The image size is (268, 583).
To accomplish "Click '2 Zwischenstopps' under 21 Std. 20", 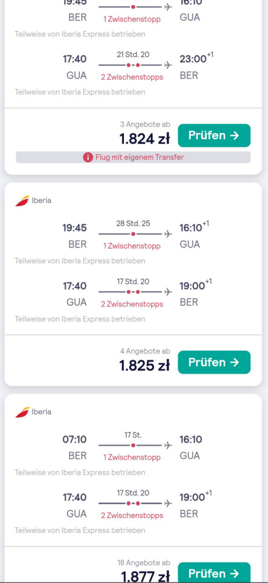I will (132, 77).
